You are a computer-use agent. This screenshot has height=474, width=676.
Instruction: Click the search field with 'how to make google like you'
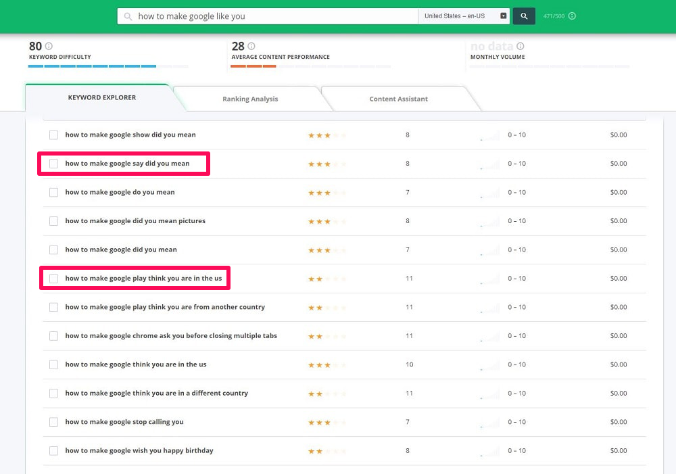[x=268, y=16]
